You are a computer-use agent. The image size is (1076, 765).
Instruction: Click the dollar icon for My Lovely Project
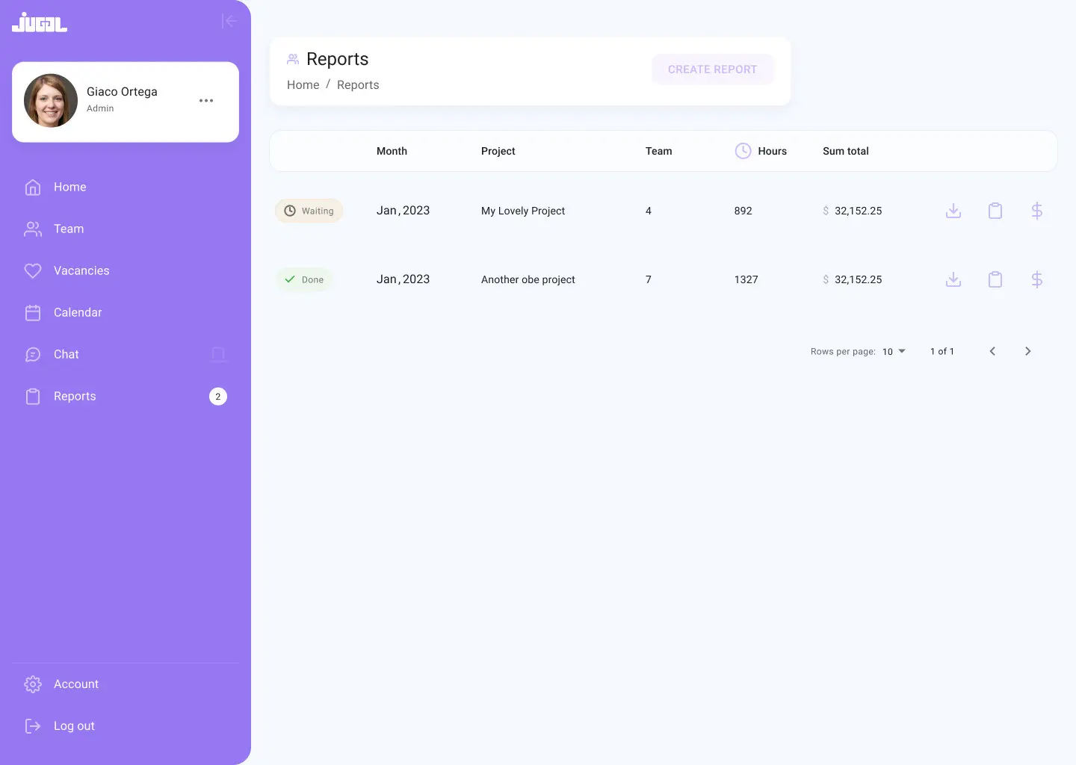coord(1036,211)
